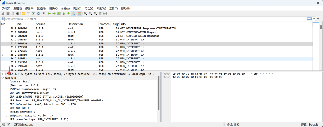Open the 电话(Y) menu
This screenshot has height=127, width=323.
pyautogui.click(x=89, y=8)
